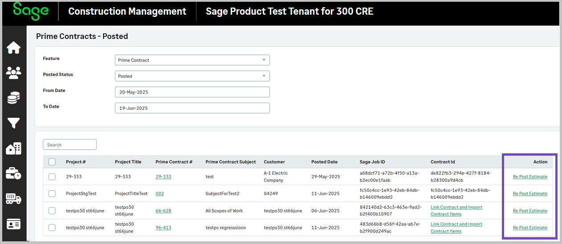Check the row for ProjectStgTest
The width and height of the screenshot is (562, 244).
tap(52, 193)
